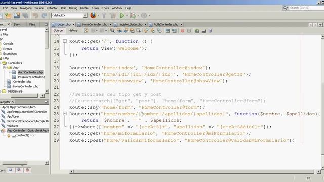This screenshot has width=324, height=182.
Task: Open the editor document list dropdown
Action: 320,25
